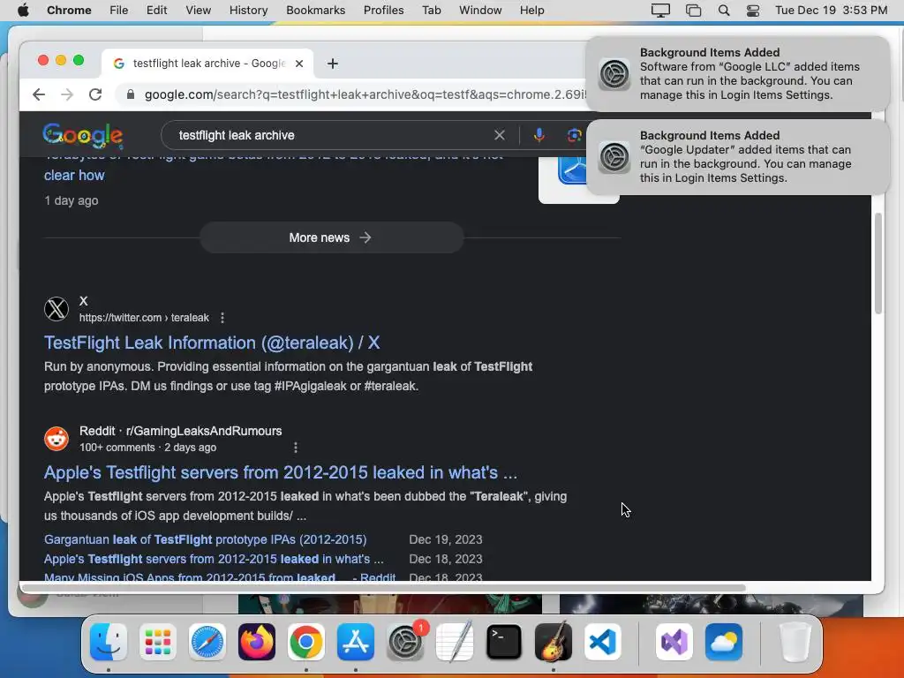The height and width of the screenshot is (678, 904).
Task: Click the More news button
Action: click(x=332, y=237)
